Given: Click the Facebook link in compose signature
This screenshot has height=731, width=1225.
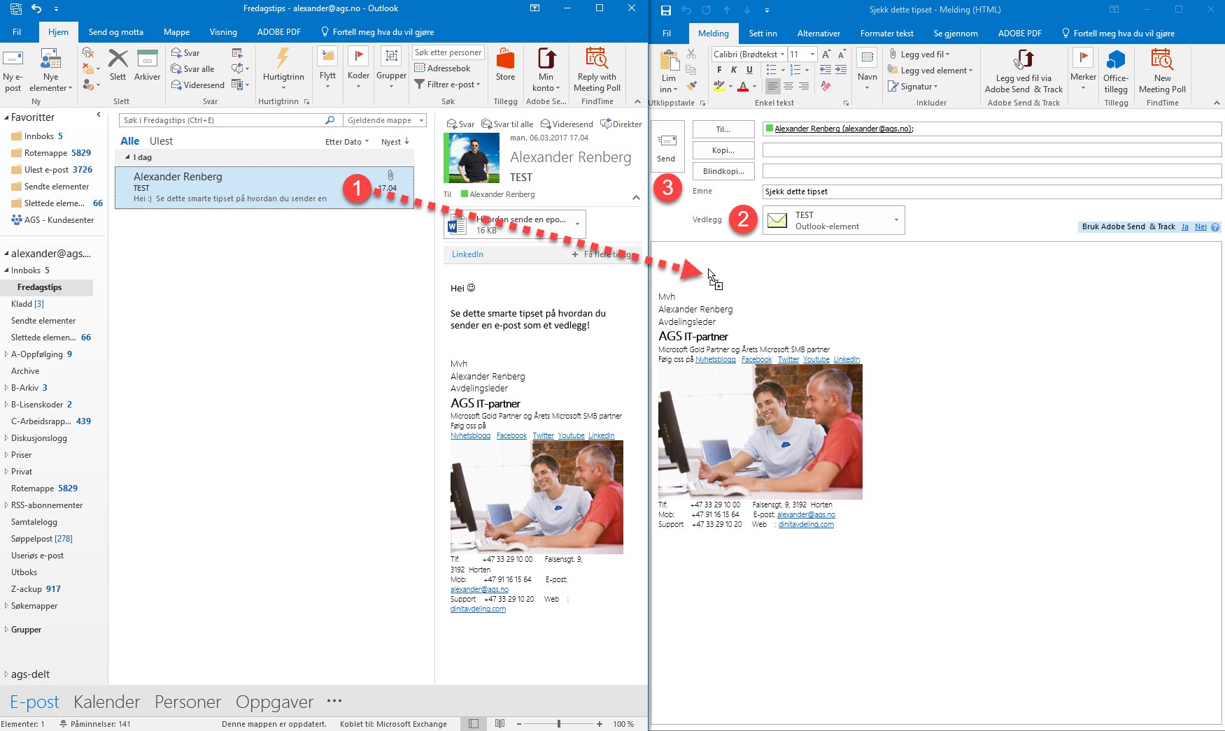Looking at the screenshot, I should tap(756, 360).
